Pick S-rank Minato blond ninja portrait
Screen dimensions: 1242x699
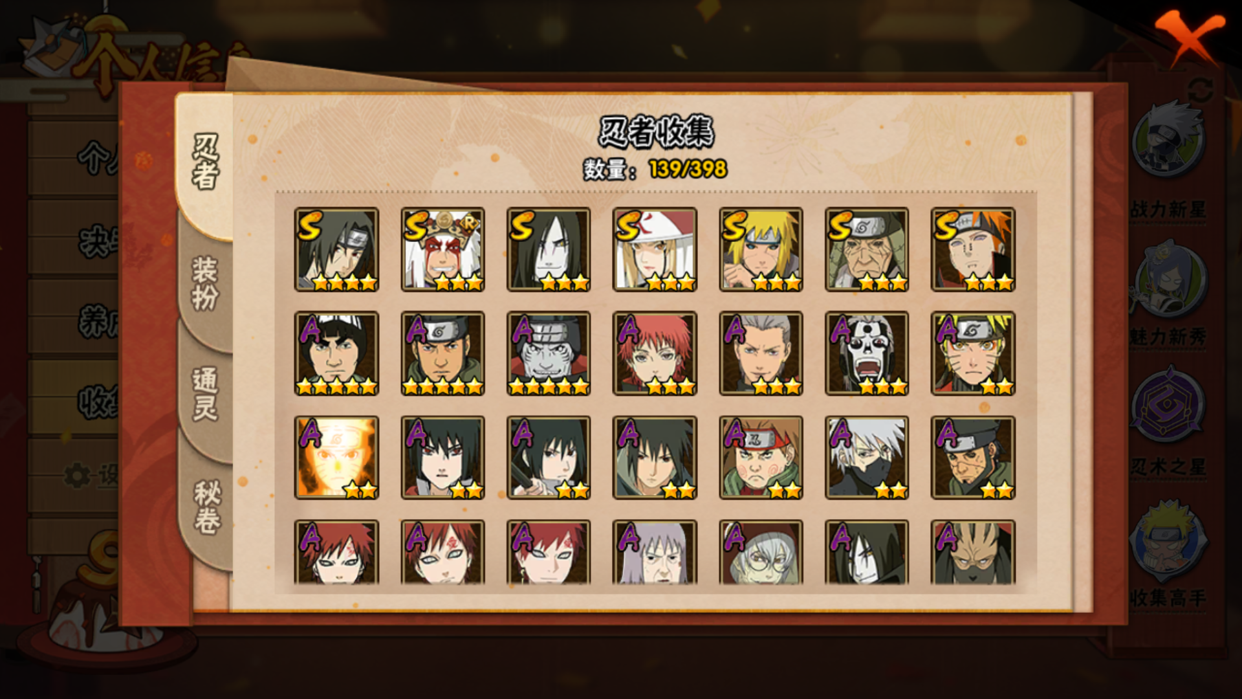click(761, 249)
